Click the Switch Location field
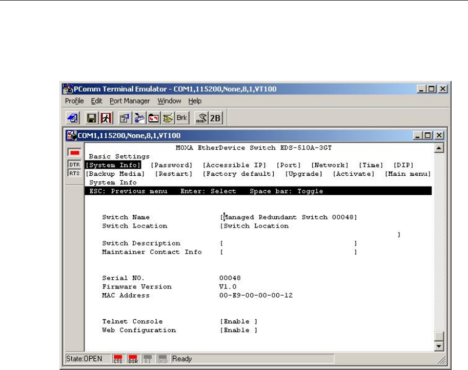This screenshot has height=370, width=468. point(310,230)
